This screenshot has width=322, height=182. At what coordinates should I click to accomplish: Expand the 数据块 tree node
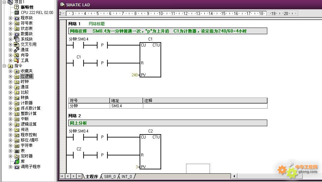(x=11, y=34)
